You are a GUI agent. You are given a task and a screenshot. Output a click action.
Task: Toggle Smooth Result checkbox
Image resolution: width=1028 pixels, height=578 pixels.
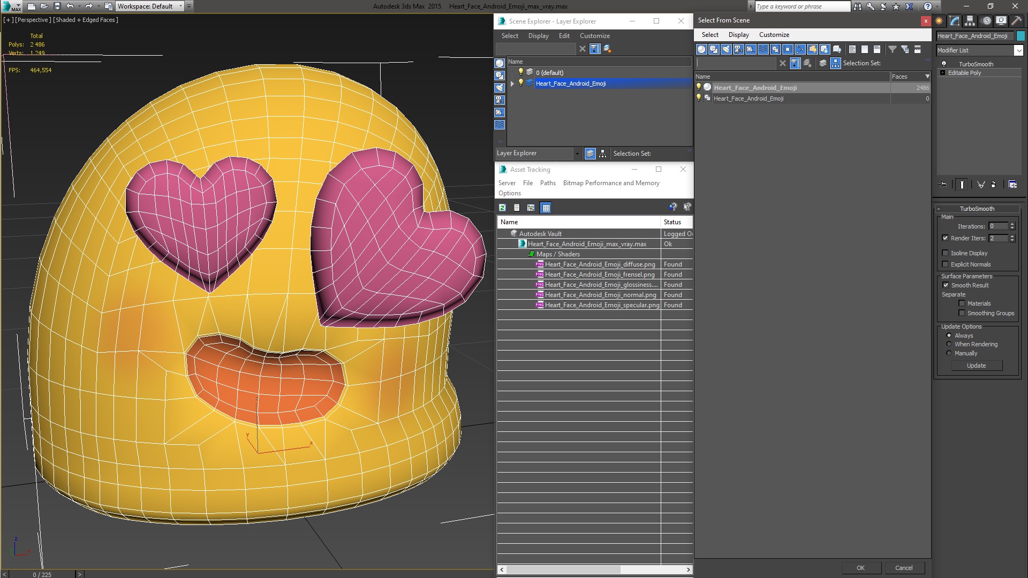[946, 285]
